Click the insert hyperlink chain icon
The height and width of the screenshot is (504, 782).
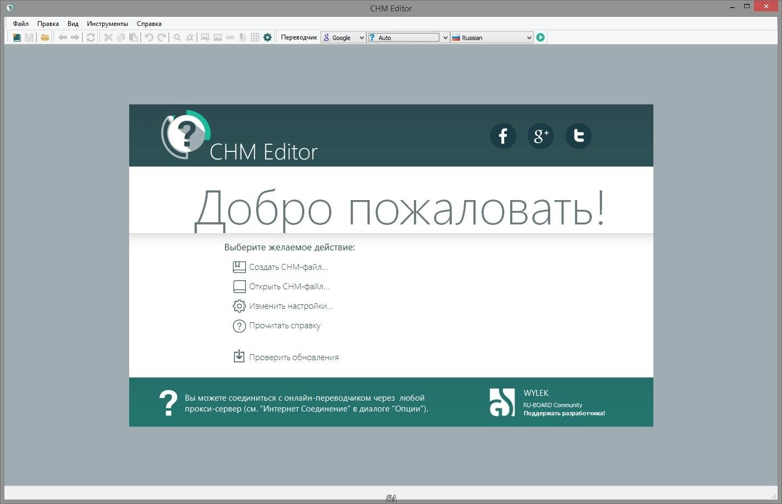[x=230, y=37]
